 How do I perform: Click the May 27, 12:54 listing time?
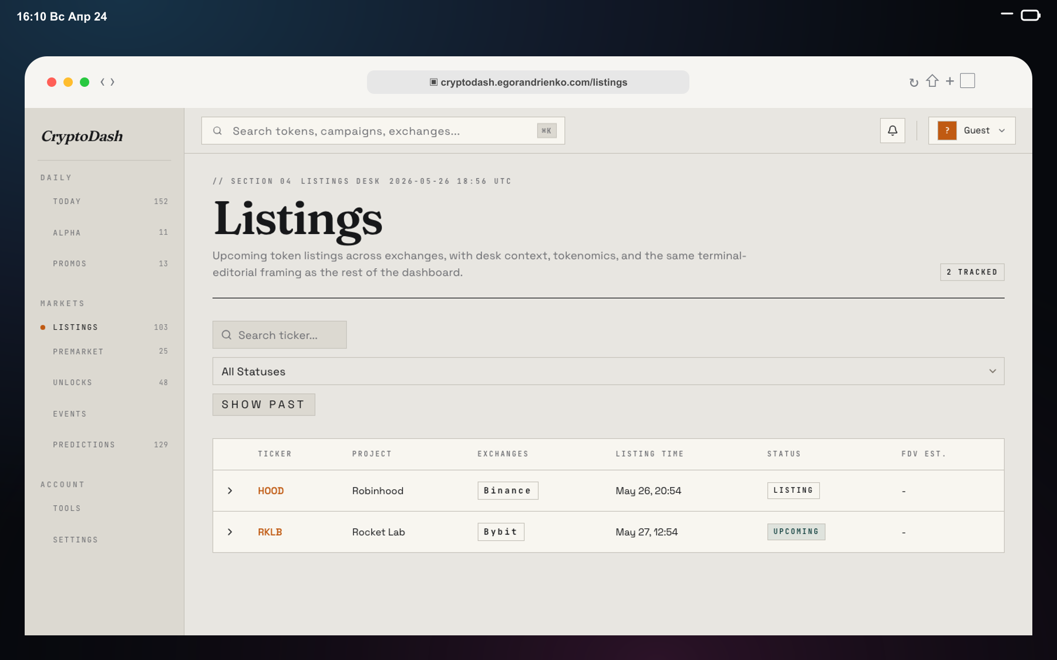(x=647, y=532)
